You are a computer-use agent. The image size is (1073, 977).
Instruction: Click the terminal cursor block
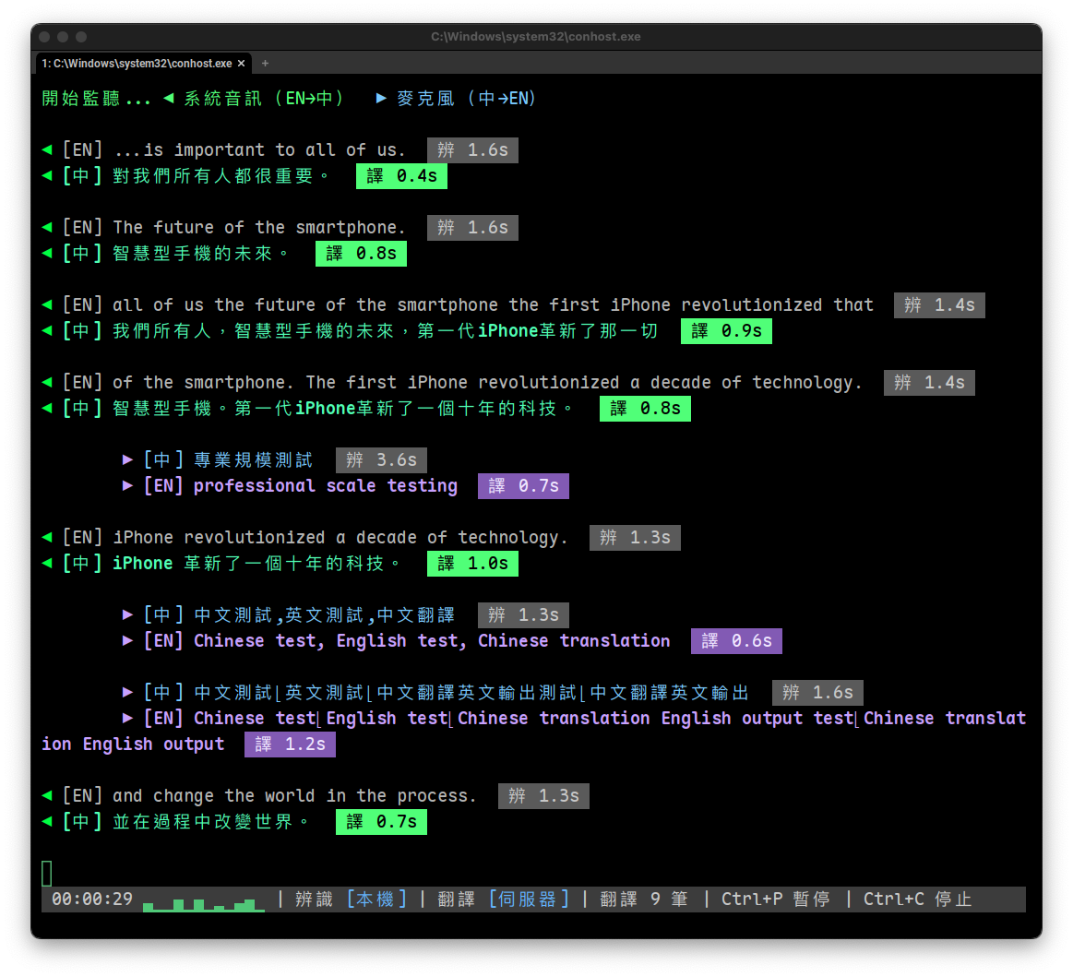(47, 874)
